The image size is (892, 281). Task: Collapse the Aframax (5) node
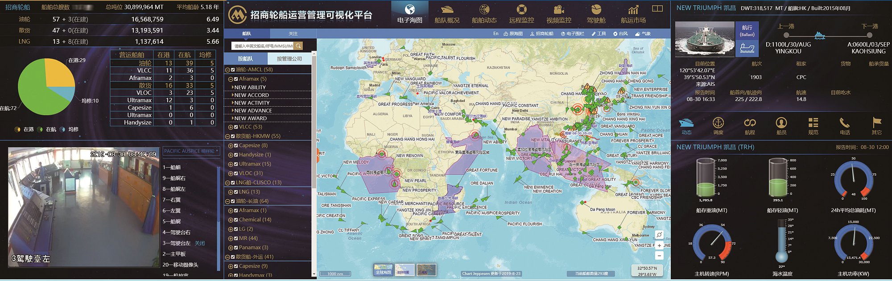tap(231, 79)
